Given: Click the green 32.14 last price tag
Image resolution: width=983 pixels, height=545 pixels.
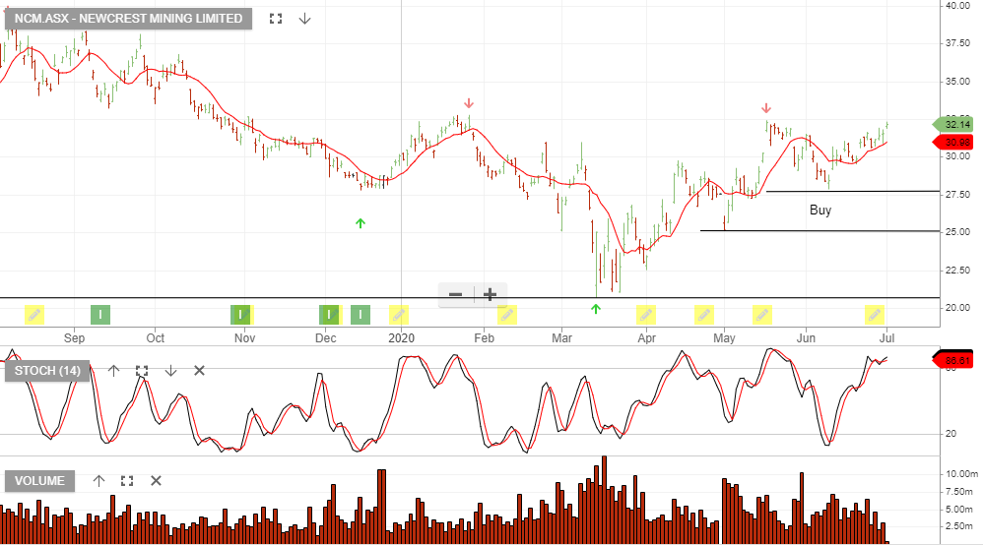Looking at the screenshot, I should pyautogui.click(x=952, y=124).
